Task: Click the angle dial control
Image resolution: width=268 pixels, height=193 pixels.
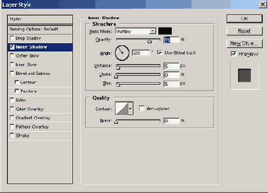Action: (122, 53)
